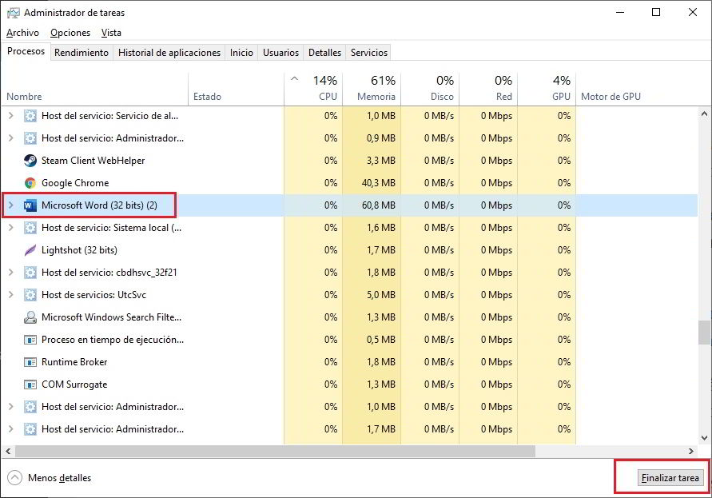The image size is (712, 498).
Task: Click the COM Surrogate icon
Action: coord(30,384)
